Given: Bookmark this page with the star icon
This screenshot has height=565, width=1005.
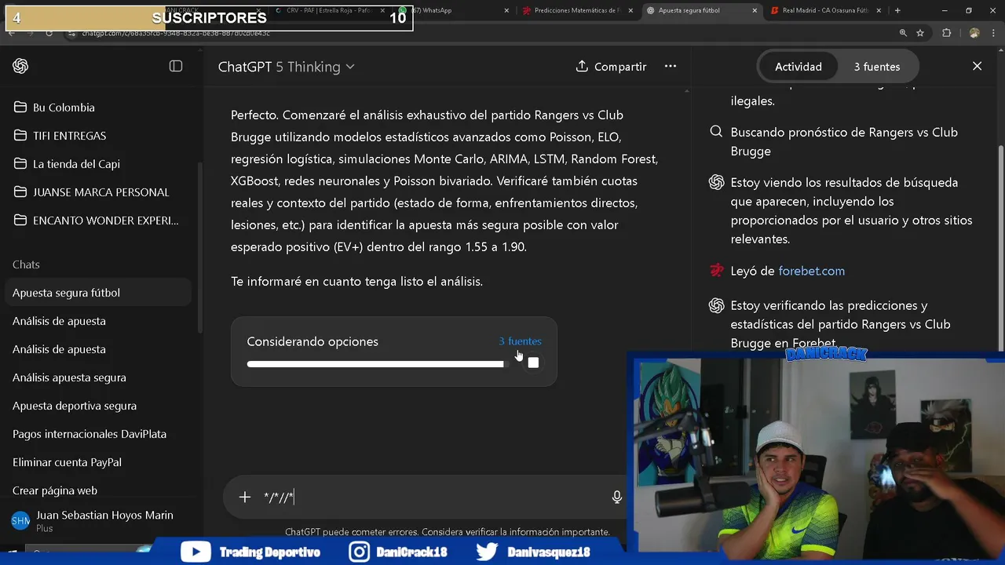Looking at the screenshot, I should point(920,33).
